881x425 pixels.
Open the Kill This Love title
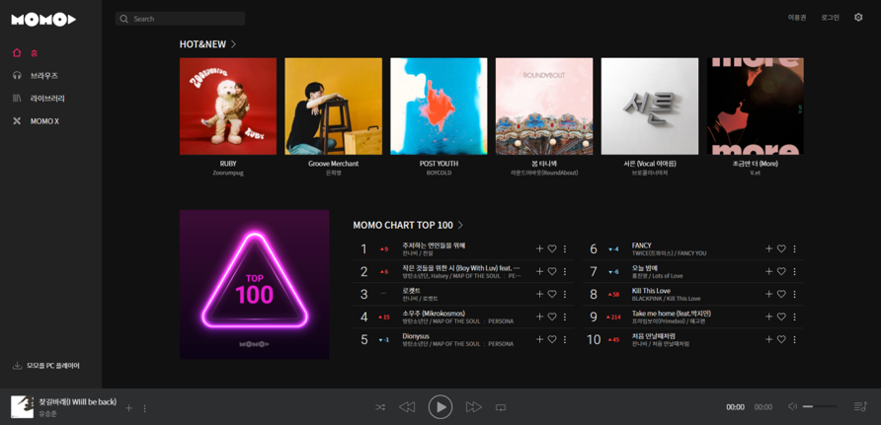point(651,291)
